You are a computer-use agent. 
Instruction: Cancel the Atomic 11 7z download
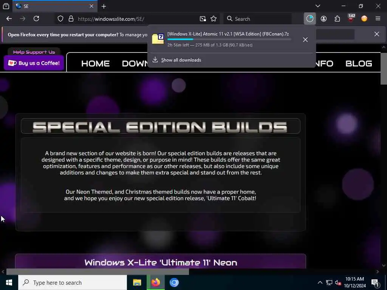[x=305, y=39]
